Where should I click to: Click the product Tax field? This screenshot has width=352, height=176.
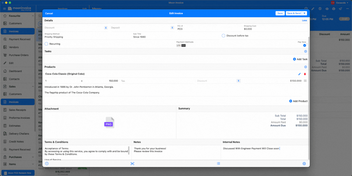(x=157, y=81)
